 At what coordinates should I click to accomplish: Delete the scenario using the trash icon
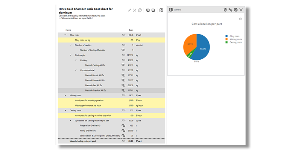(x=225, y=9)
